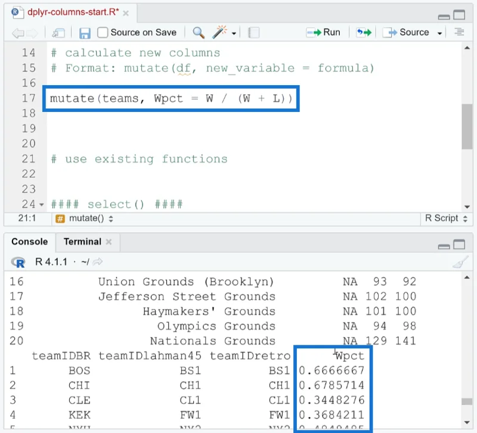Save the current R script
This screenshot has height=433, width=477.
tap(85, 33)
